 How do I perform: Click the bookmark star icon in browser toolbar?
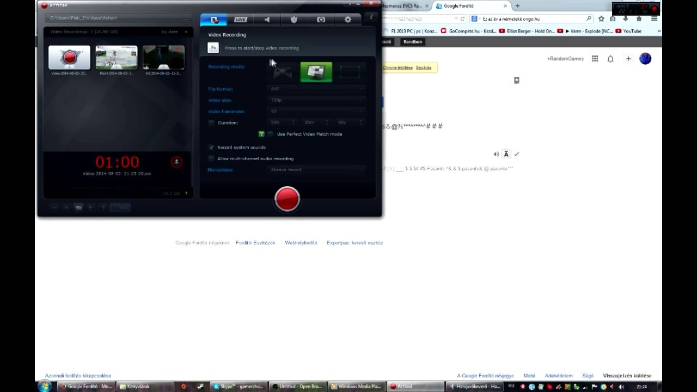pos(601,19)
